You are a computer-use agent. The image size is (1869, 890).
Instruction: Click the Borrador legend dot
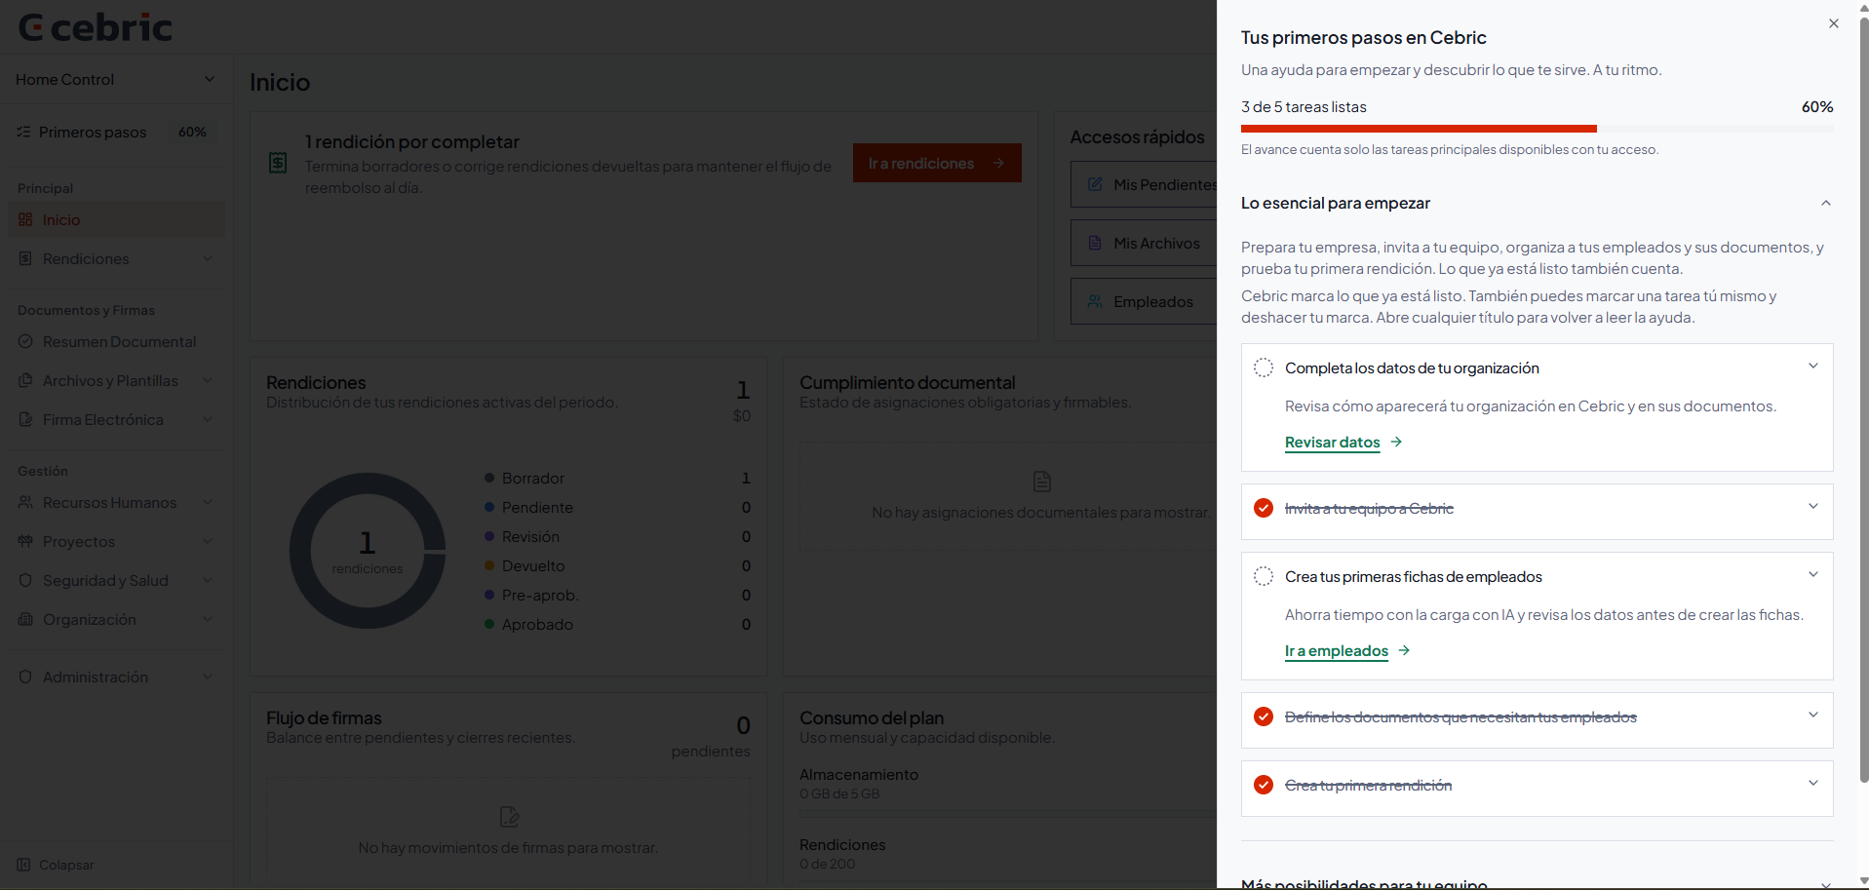489,478
